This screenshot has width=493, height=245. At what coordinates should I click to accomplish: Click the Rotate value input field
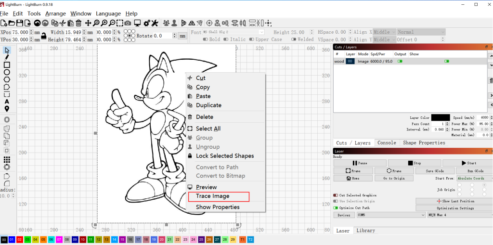pos(163,36)
